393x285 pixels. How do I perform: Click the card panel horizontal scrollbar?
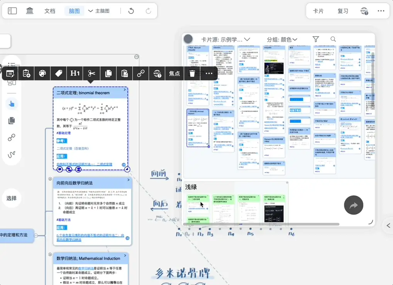(261, 224)
